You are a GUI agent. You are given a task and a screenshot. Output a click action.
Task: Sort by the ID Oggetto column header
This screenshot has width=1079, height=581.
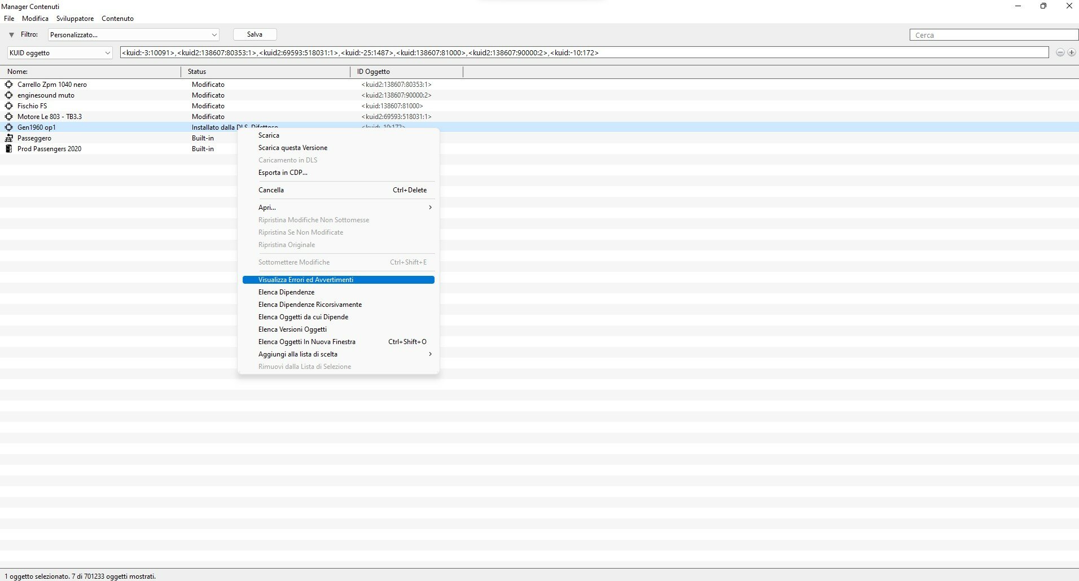406,72
